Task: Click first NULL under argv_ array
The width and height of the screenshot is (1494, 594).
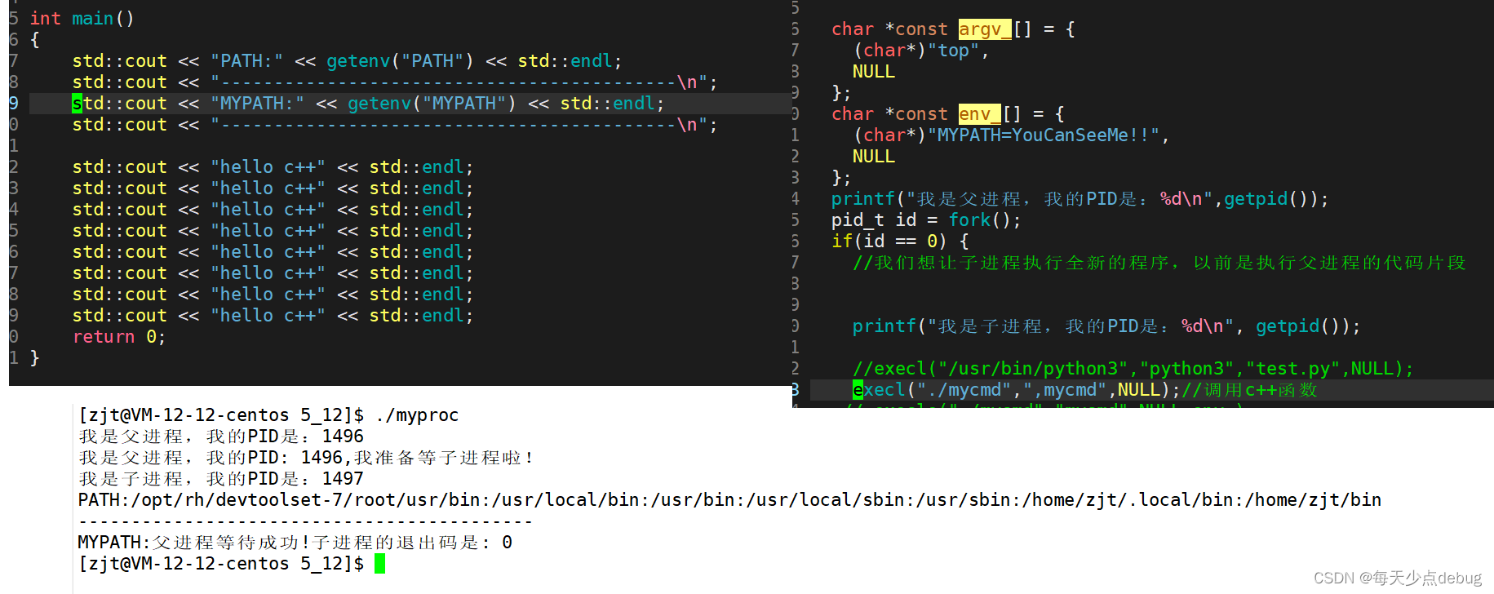Action: (874, 72)
